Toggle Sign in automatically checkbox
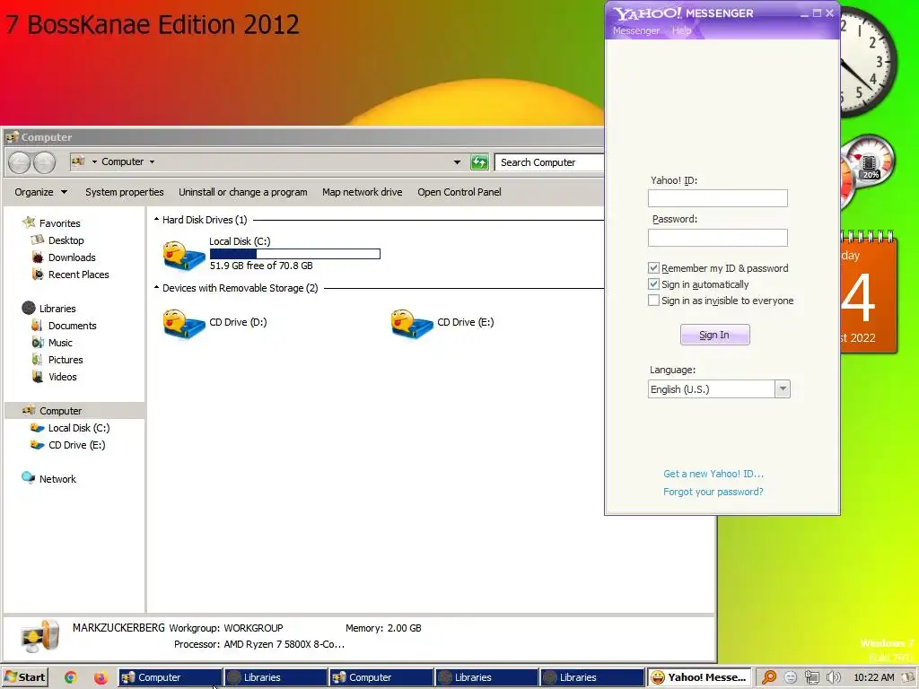919x689 pixels. click(653, 284)
